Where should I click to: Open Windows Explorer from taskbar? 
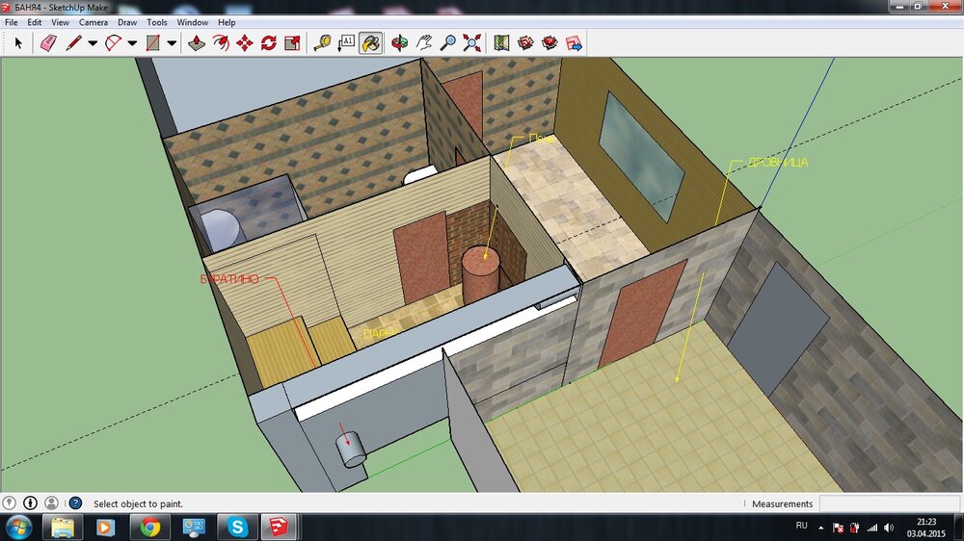point(62,527)
